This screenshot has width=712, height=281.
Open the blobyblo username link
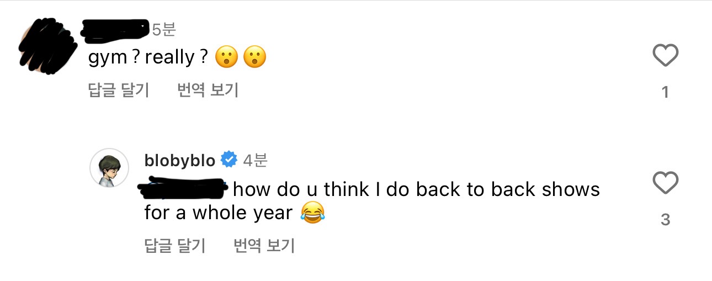pyautogui.click(x=180, y=161)
